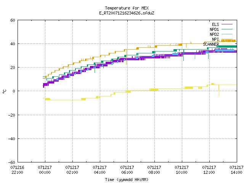The width and height of the screenshot is (244, 183).
Task: Click the x-axis label 071217 10:00
Action: tap(181, 170)
